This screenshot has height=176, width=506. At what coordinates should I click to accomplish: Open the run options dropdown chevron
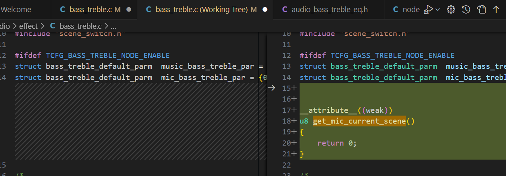438,10
